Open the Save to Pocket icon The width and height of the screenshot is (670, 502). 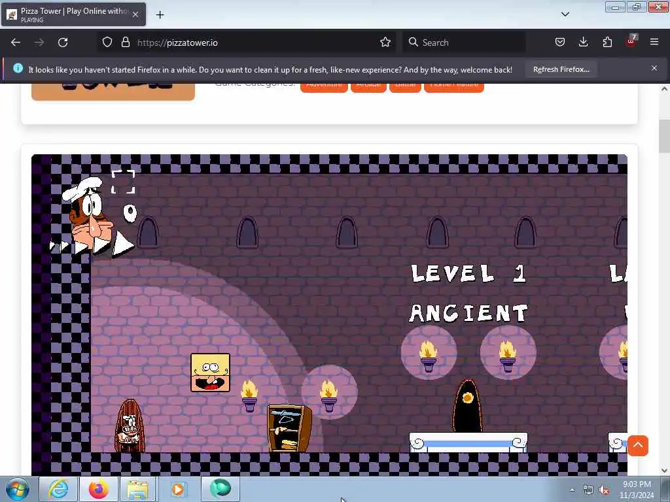pos(560,42)
